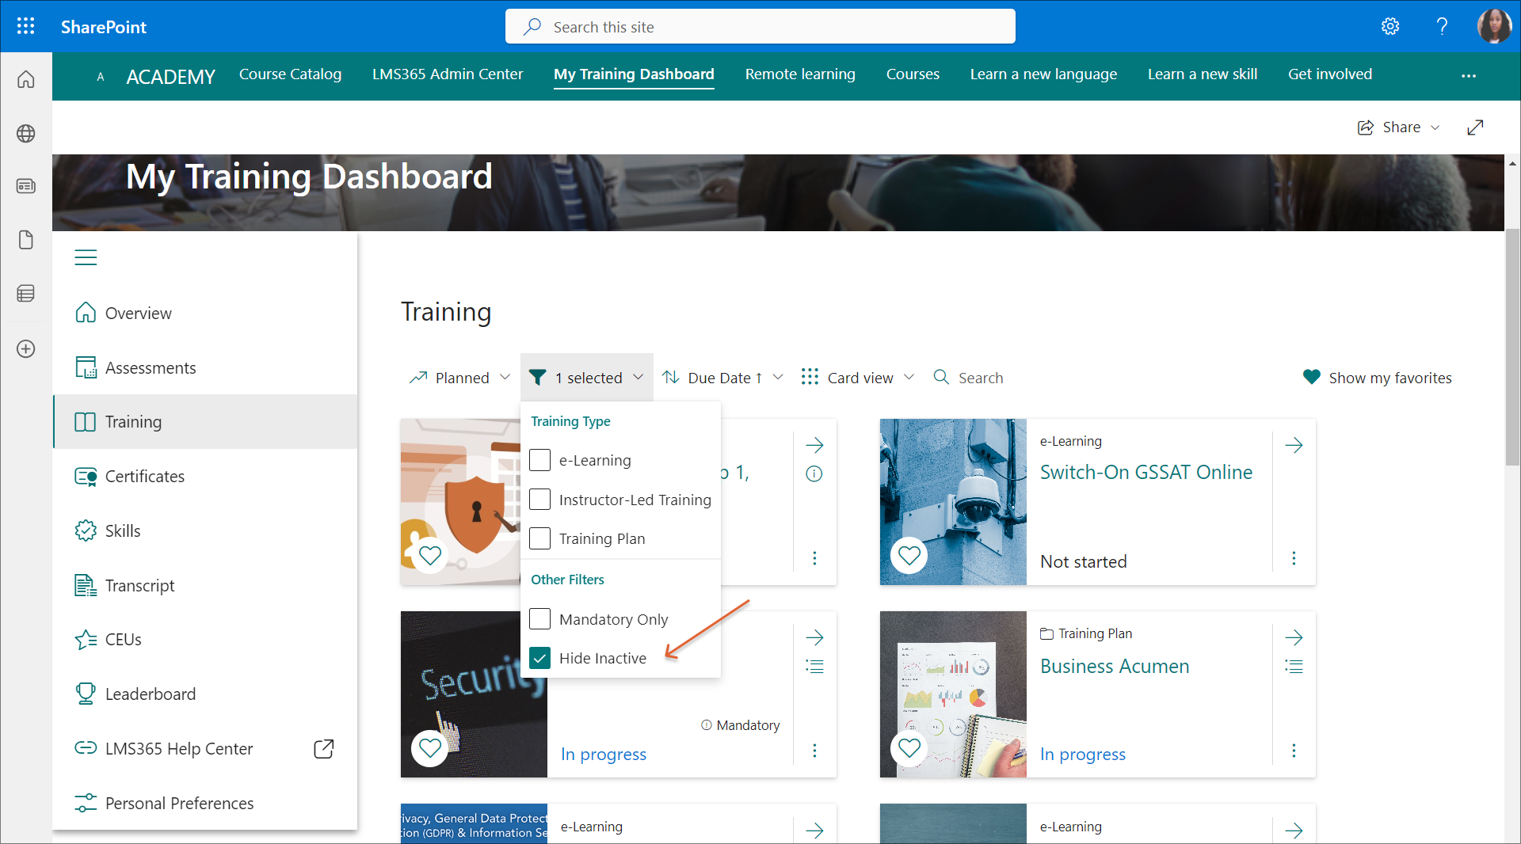Viewport: 1521px width, 844px height.
Task: Expand page to full screen with the arrows icon
Action: tap(1474, 127)
